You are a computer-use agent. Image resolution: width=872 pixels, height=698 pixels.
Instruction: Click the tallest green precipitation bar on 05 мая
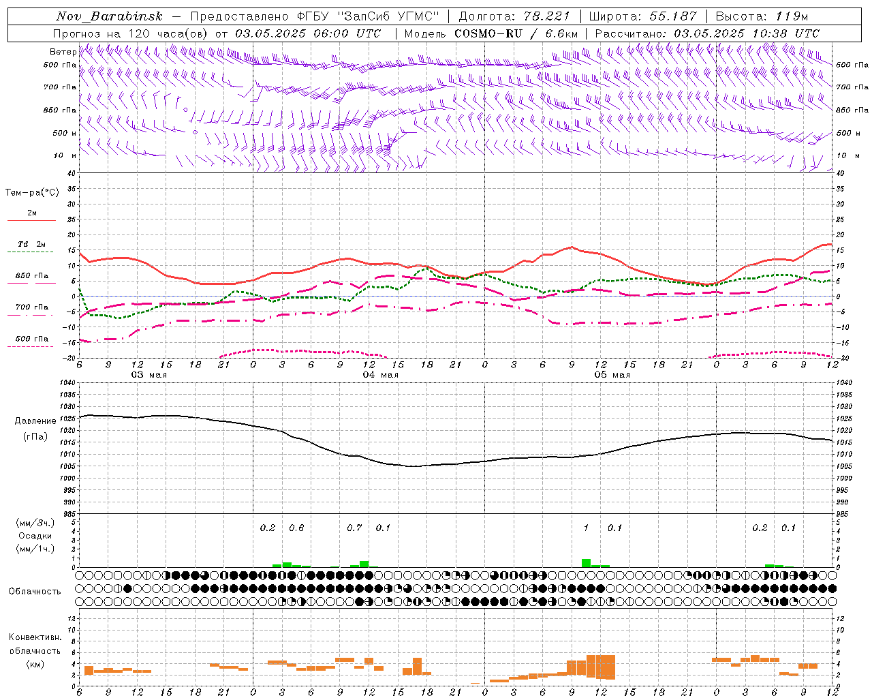pos(586,563)
